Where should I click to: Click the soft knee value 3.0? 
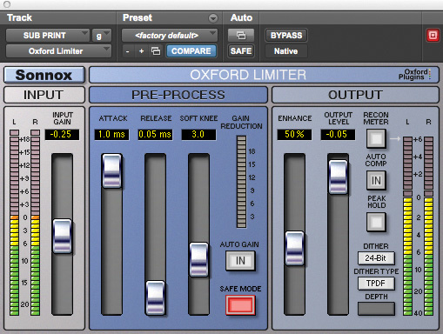pyautogui.click(x=198, y=135)
